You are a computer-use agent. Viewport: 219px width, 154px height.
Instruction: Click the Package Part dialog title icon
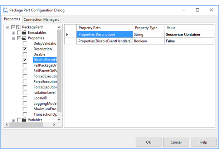pos(6,10)
